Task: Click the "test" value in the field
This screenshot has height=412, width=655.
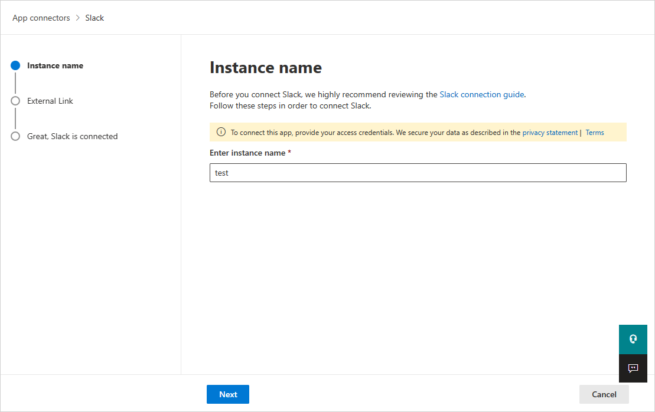Action: click(221, 173)
